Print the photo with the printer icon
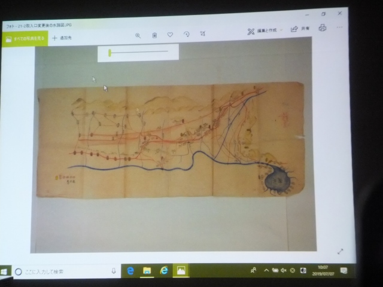The image size is (383, 287). coord(323,28)
